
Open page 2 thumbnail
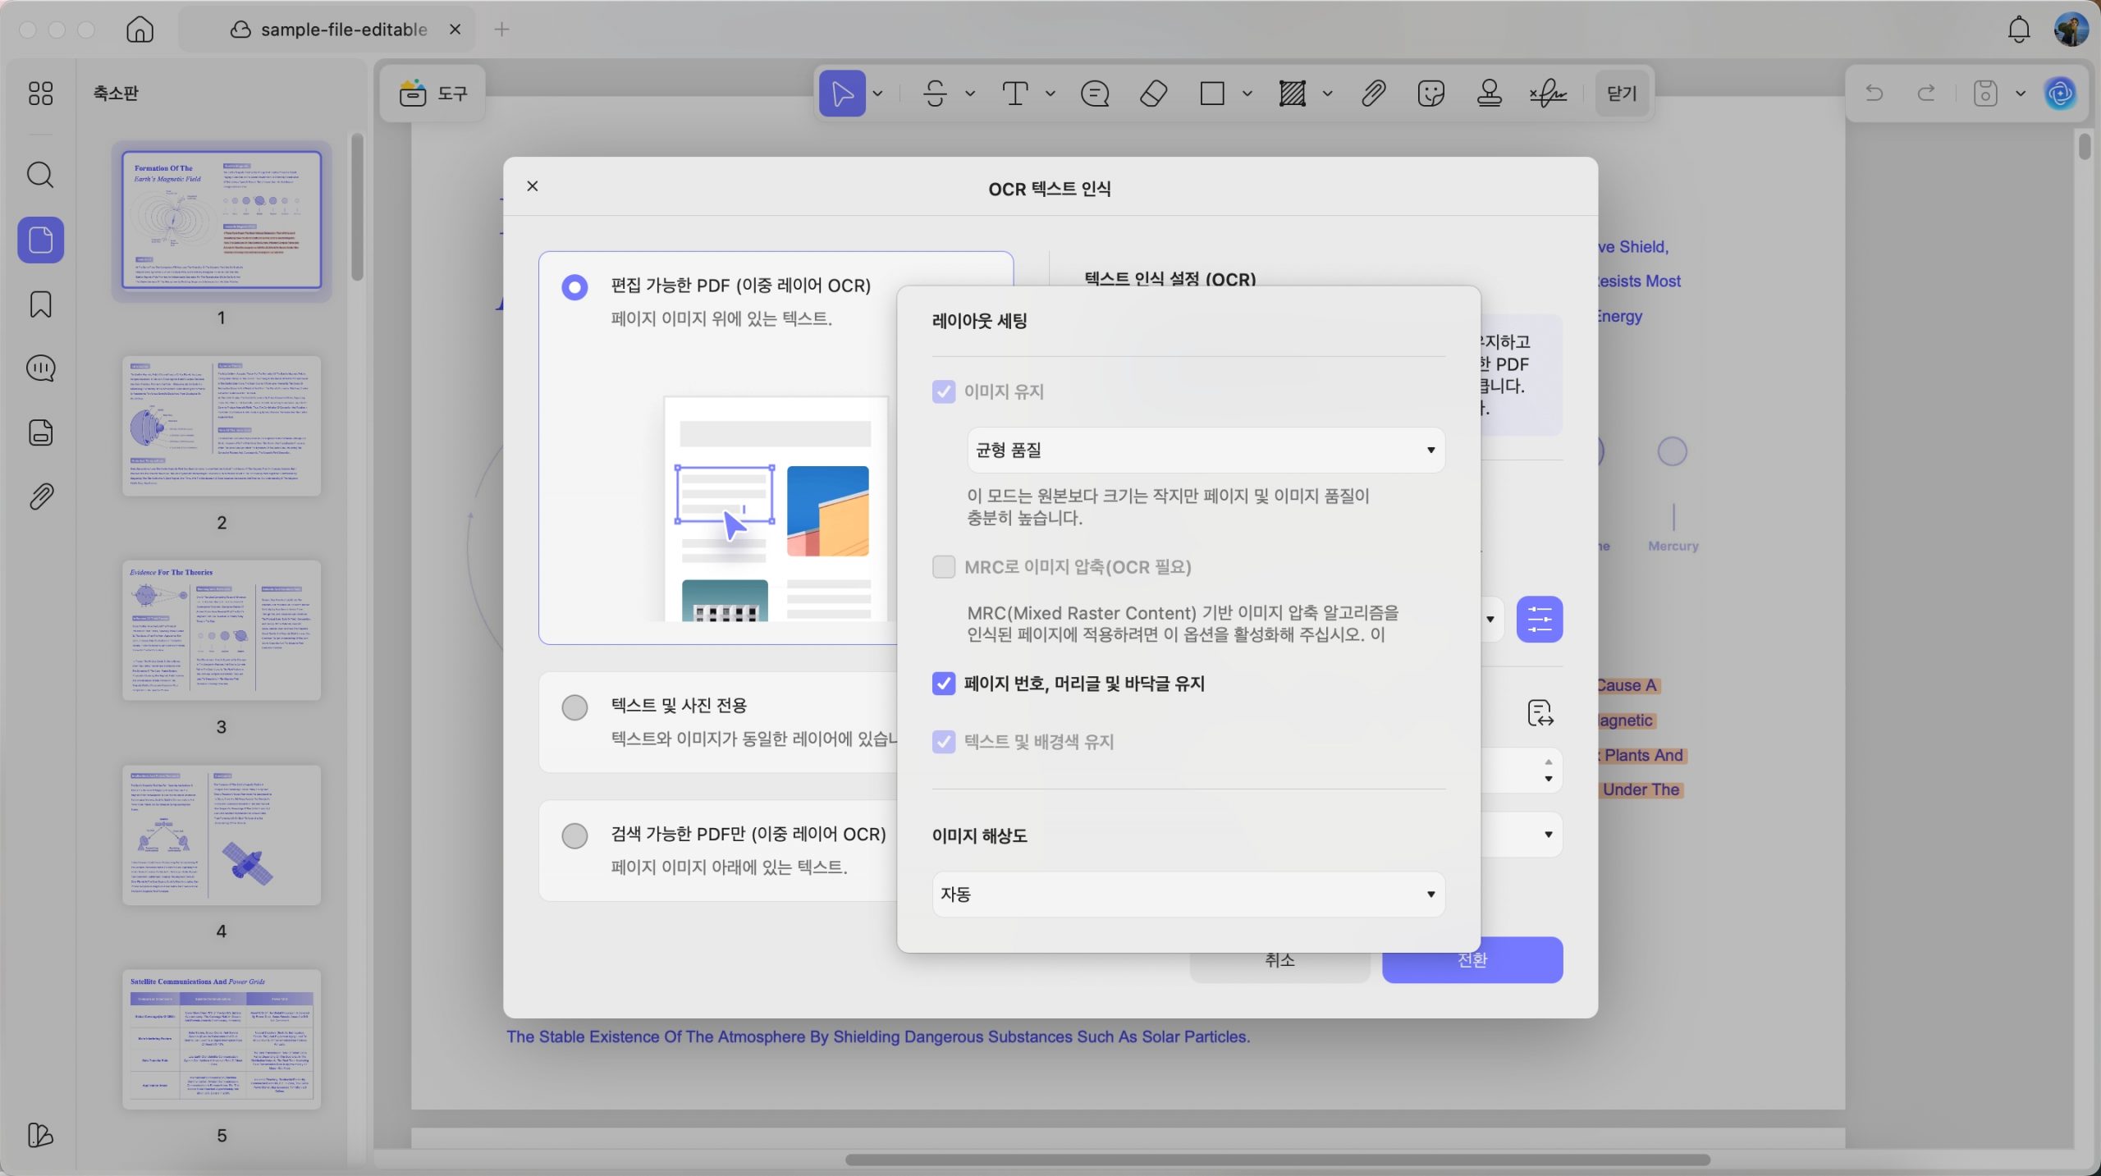click(222, 425)
